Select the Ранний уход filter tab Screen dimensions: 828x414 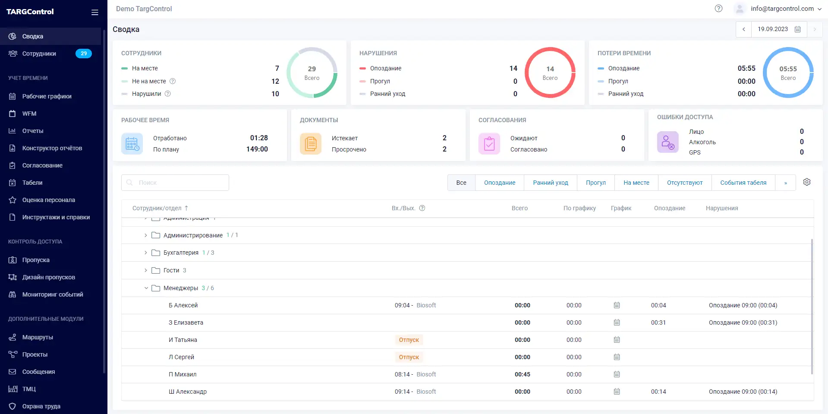click(551, 183)
